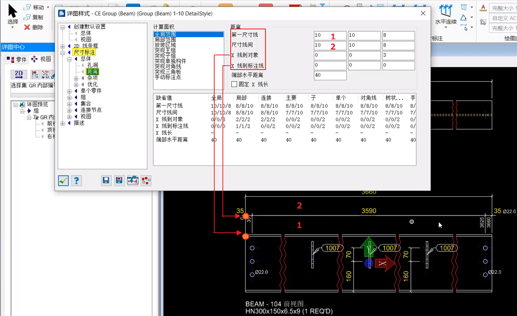Screen dimensions: 517x316
Task: Click the red and white nodes icon
Action: [x=146, y=180]
